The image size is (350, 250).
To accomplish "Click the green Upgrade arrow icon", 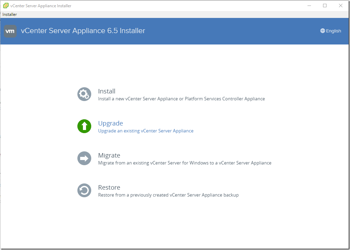I will [x=84, y=126].
